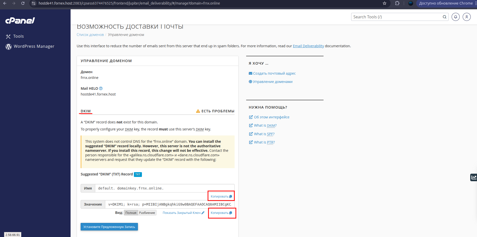Open Tools in the sidebar
The image size is (477, 237).
point(18,36)
